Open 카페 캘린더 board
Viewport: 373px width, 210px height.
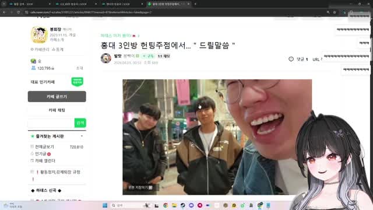point(45,161)
